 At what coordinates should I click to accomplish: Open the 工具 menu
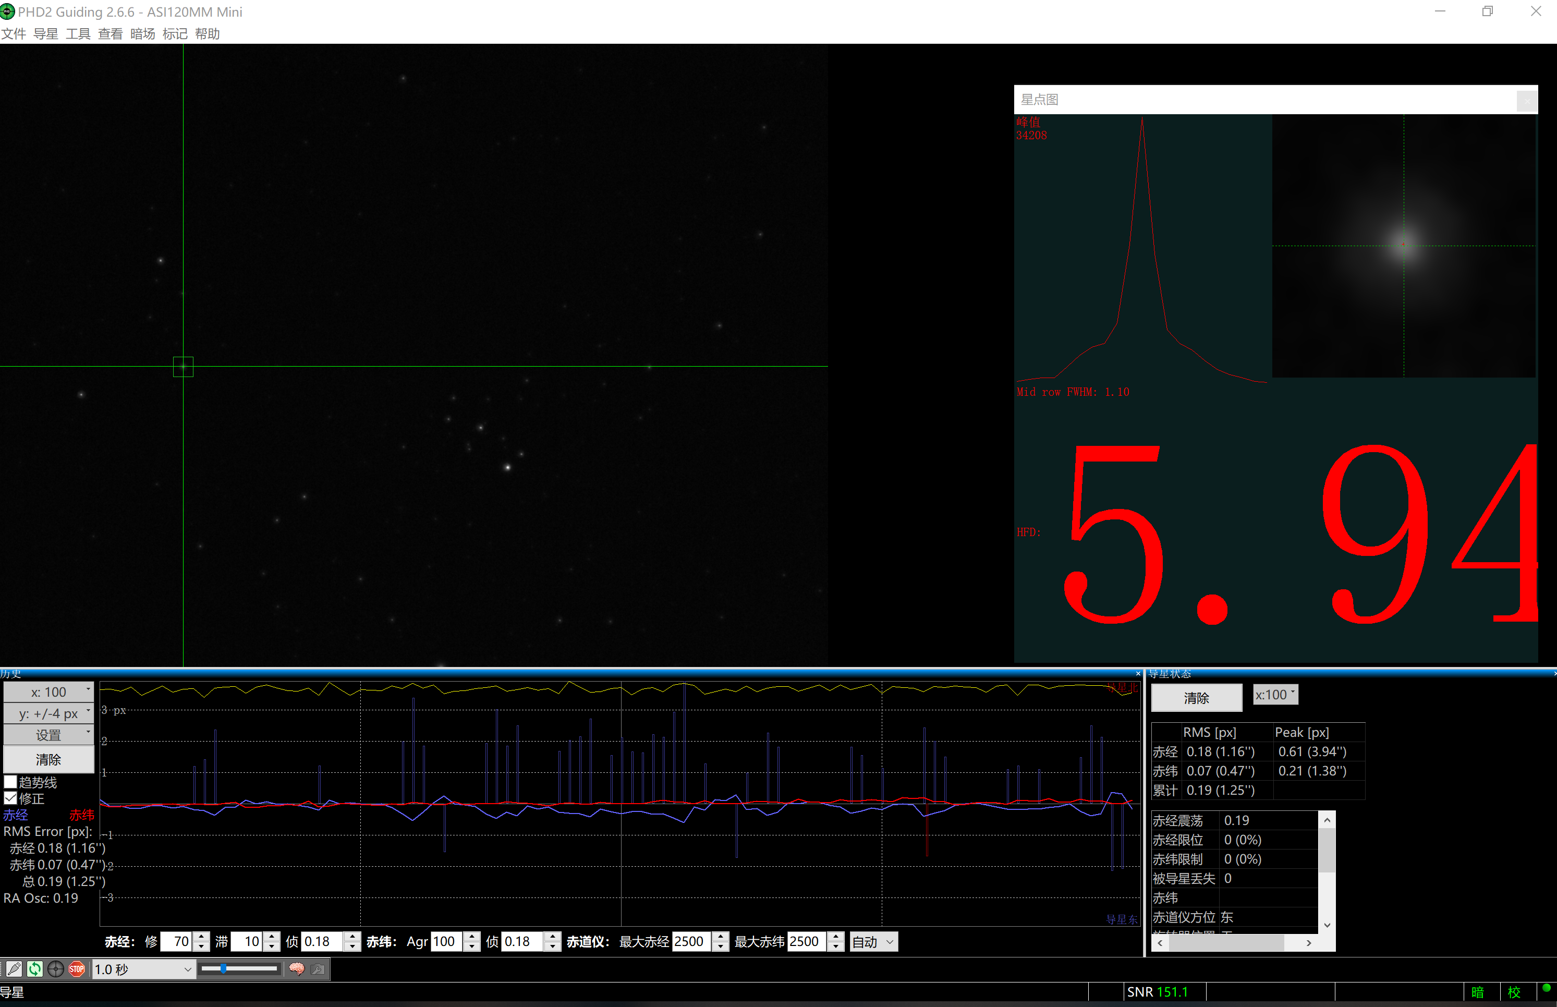(78, 34)
